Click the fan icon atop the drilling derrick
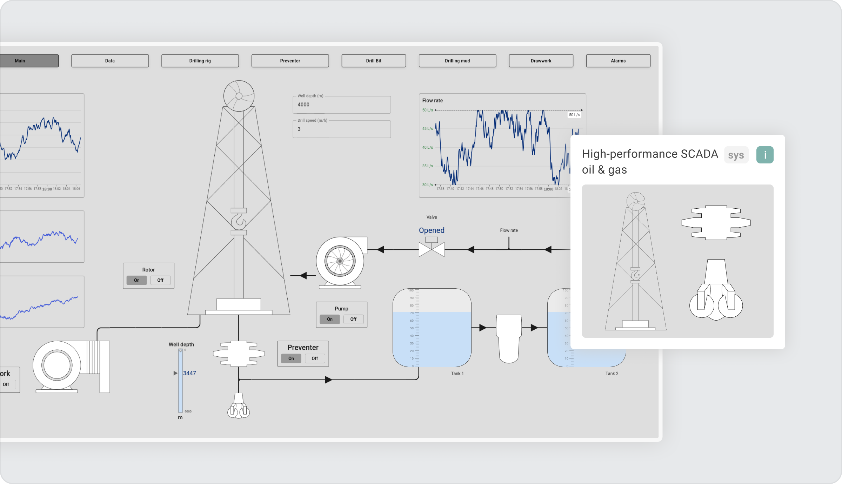Screen dimensions: 842x484 point(238,95)
